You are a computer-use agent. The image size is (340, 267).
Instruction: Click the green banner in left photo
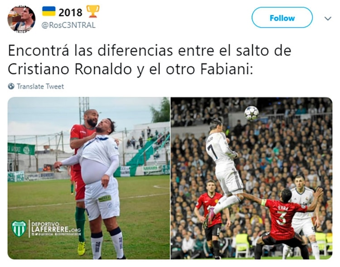tap(21, 149)
